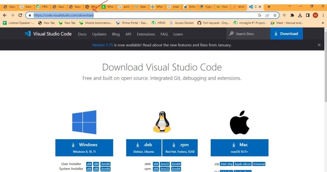
Task: Close the active VS Code download tab
Action: point(260,7)
